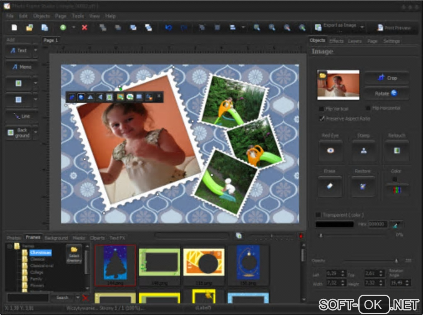Click the red X Delete icon in toolbar

tap(85, 27)
